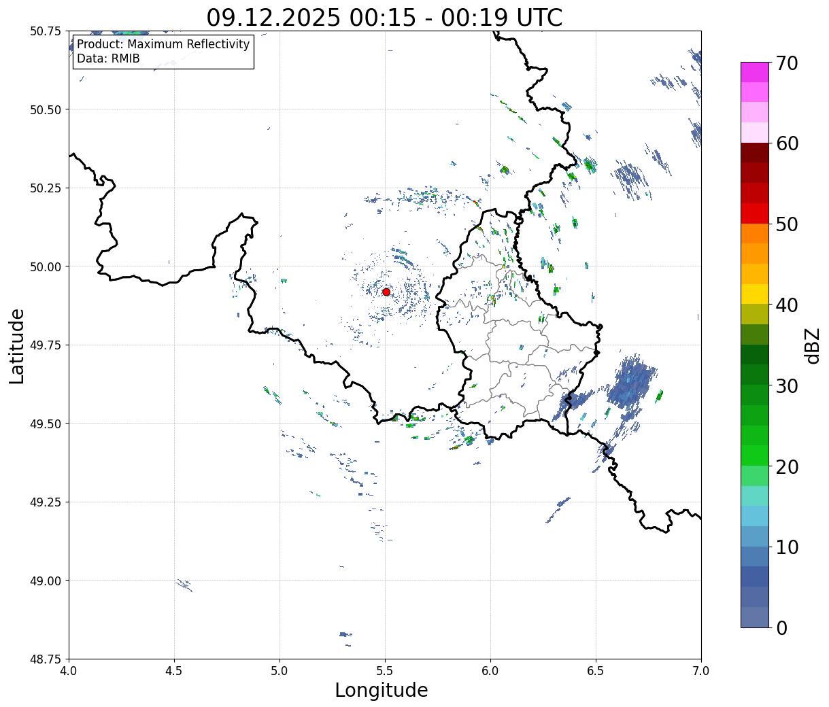Click the yellow colorbar swatch above 40

pyautogui.click(x=755, y=294)
